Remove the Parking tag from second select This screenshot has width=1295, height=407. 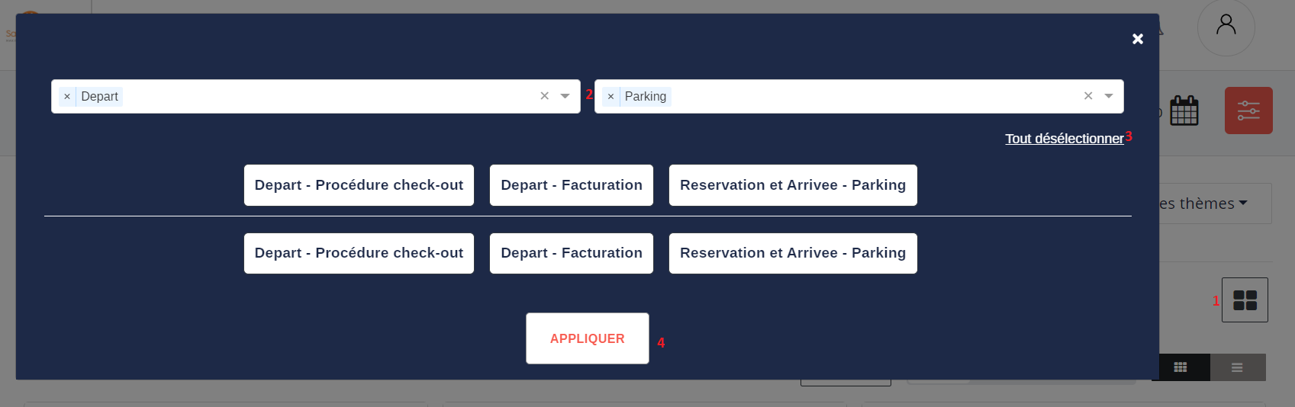[x=610, y=97]
